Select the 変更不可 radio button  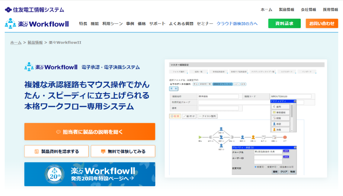tap(267, 166)
